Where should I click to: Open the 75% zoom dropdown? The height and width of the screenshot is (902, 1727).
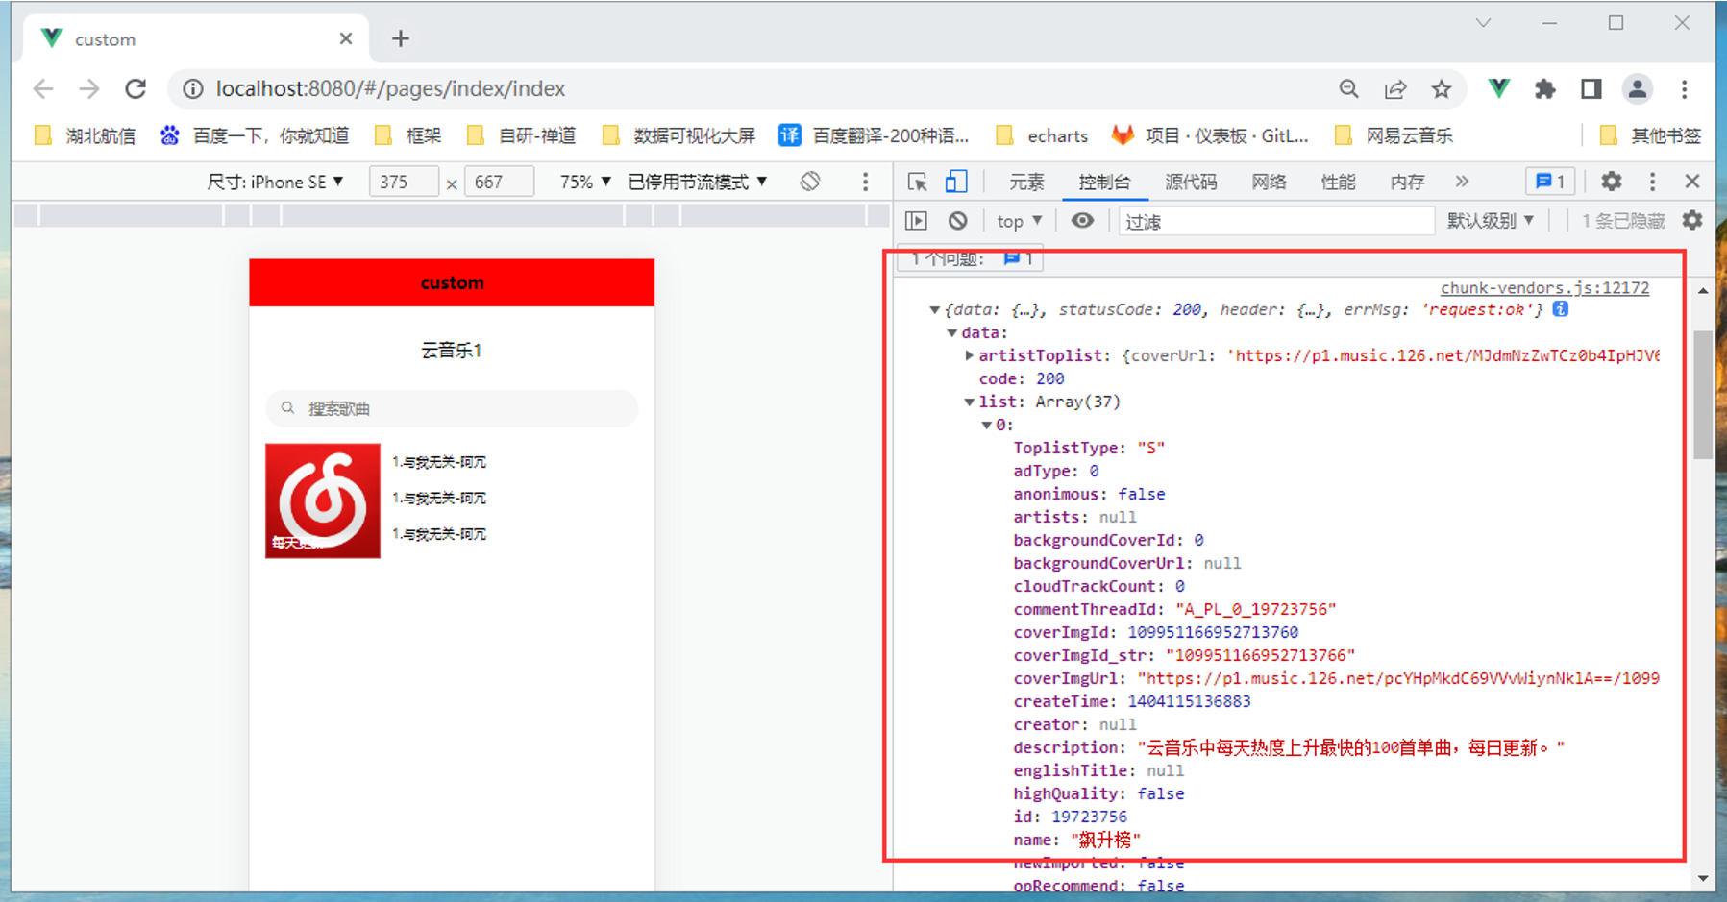coord(585,182)
